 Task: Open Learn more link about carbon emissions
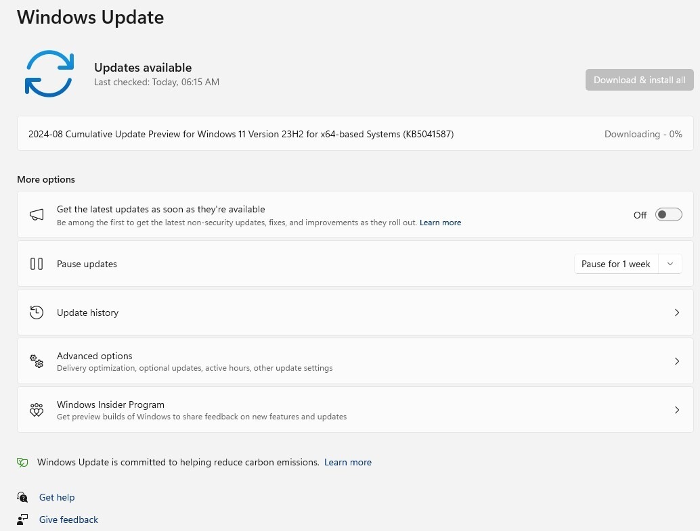click(348, 462)
